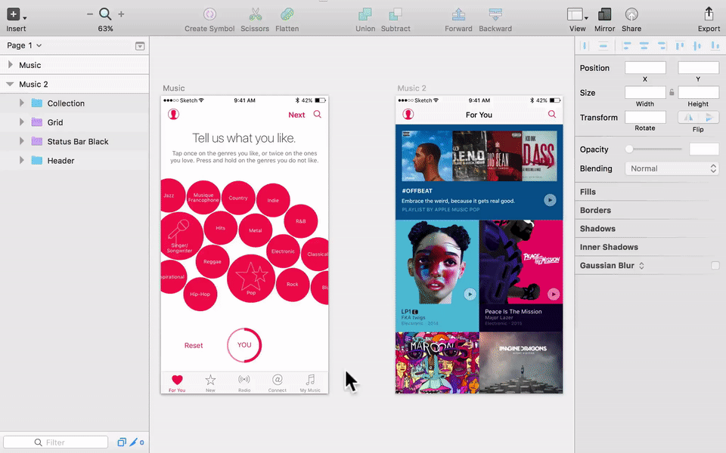Click flip horizontal button

[688, 118]
